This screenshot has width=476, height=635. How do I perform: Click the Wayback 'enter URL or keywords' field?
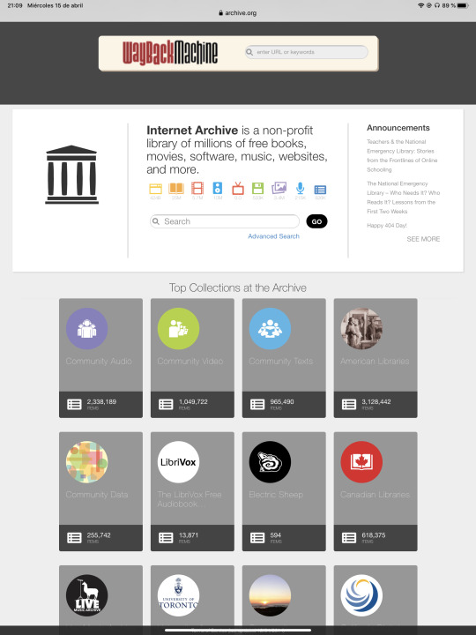coord(307,52)
